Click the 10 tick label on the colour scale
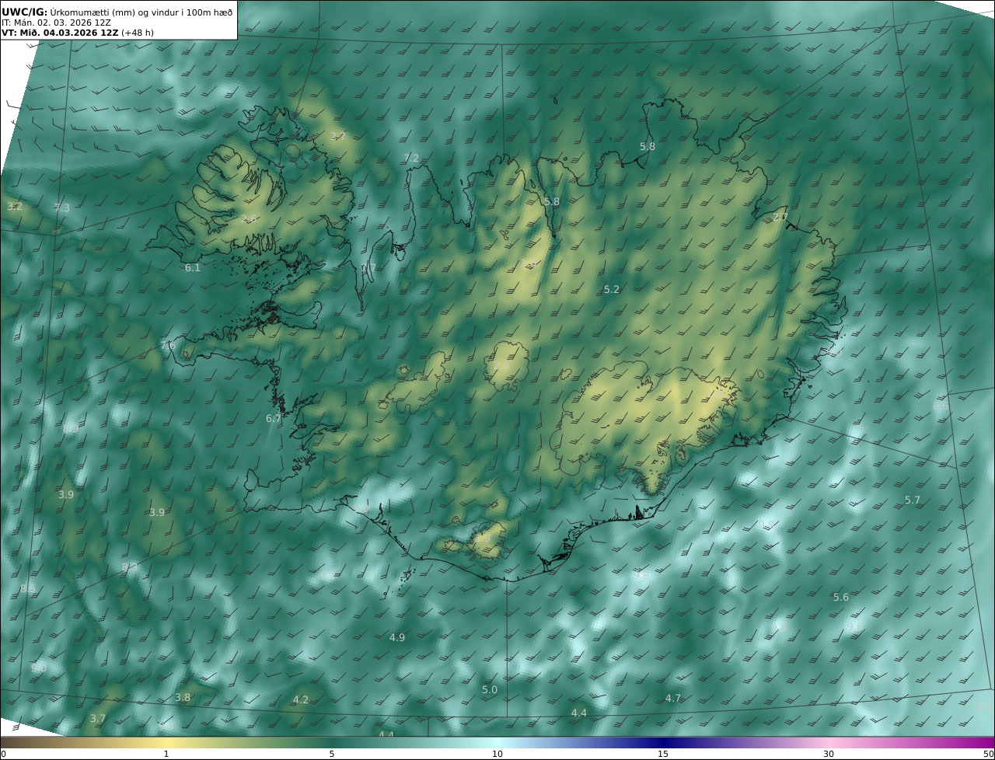The width and height of the screenshot is (995, 760). point(497,754)
